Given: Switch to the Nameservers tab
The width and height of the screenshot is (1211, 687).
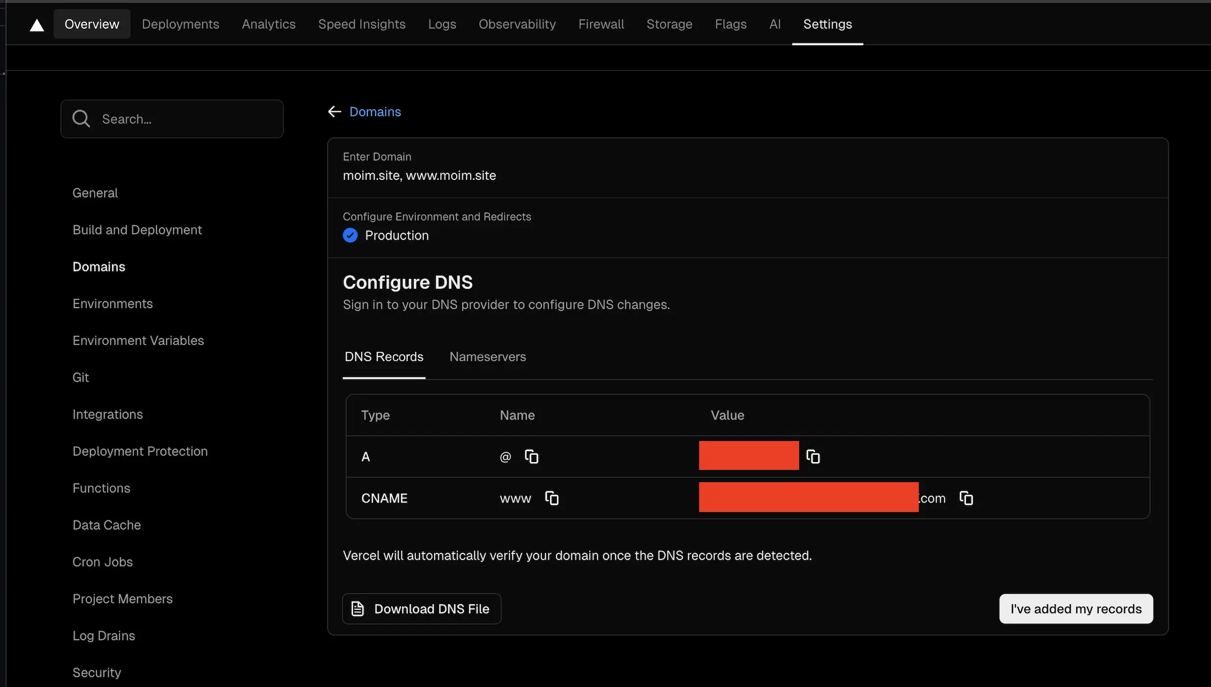Looking at the screenshot, I should [487, 357].
